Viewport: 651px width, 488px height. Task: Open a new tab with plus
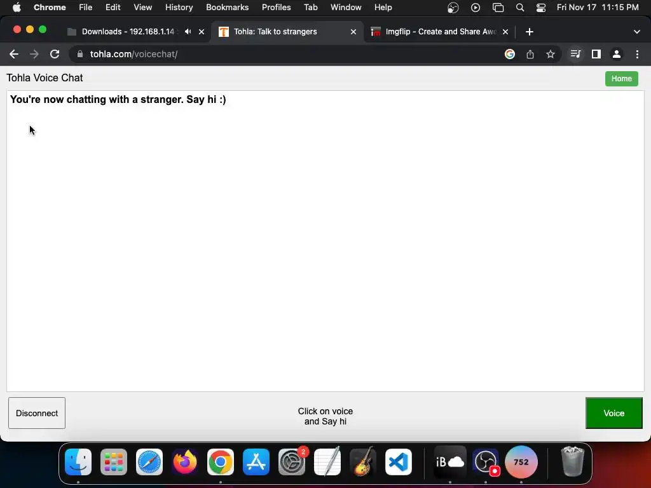(x=530, y=32)
